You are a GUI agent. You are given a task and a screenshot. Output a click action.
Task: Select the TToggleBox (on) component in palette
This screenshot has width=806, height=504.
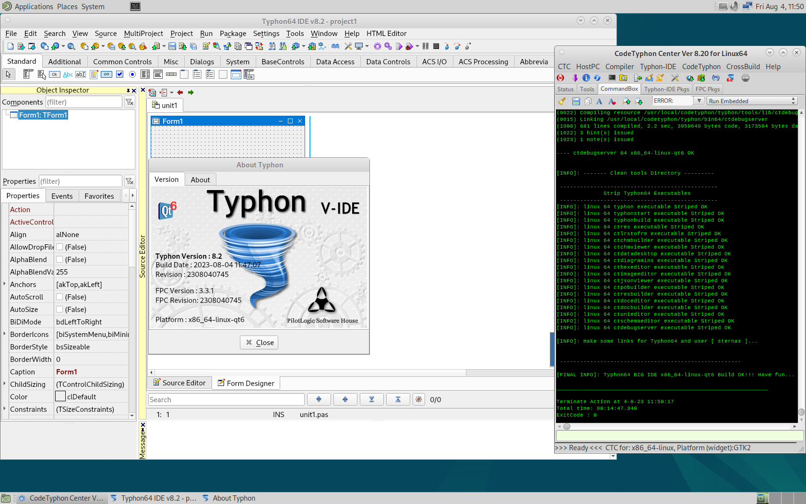point(107,74)
